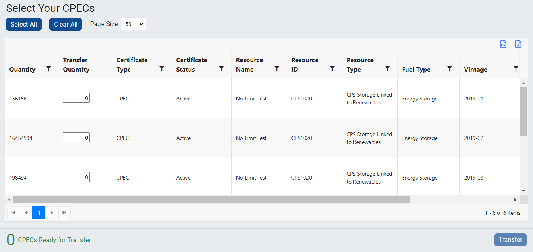
Task: Edit transfer quantity for 2019-01 vintage row
Action: pyautogui.click(x=76, y=98)
